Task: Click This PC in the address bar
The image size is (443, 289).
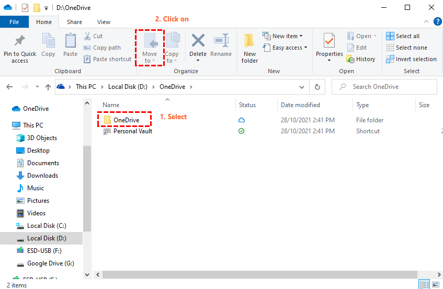Action: click(86, 87)
